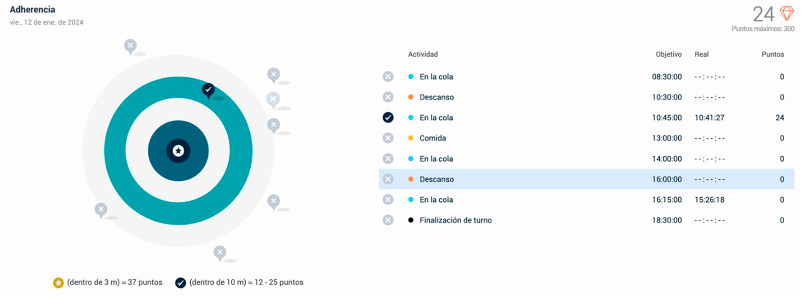The image size is (810, 297).
Task: Select the highlighted Descanso row at 16:00:00
Action: [x=586, y=179]
